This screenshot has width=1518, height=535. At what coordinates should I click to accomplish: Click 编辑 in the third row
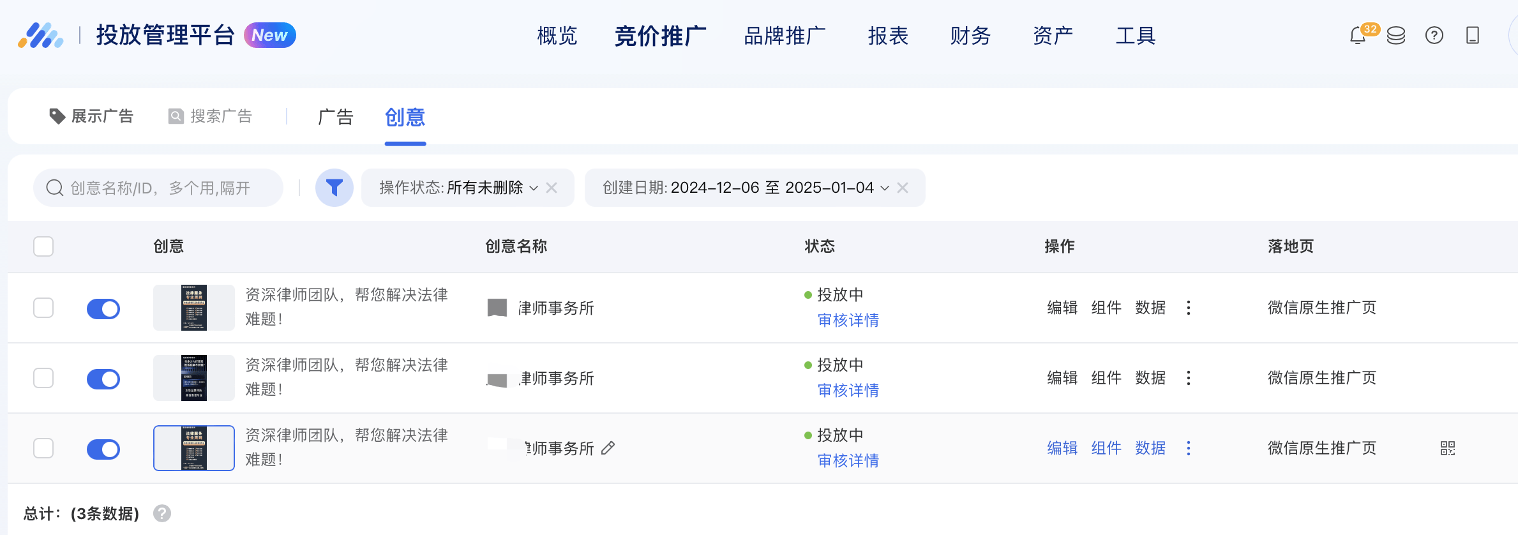[x=1062, y=448]
